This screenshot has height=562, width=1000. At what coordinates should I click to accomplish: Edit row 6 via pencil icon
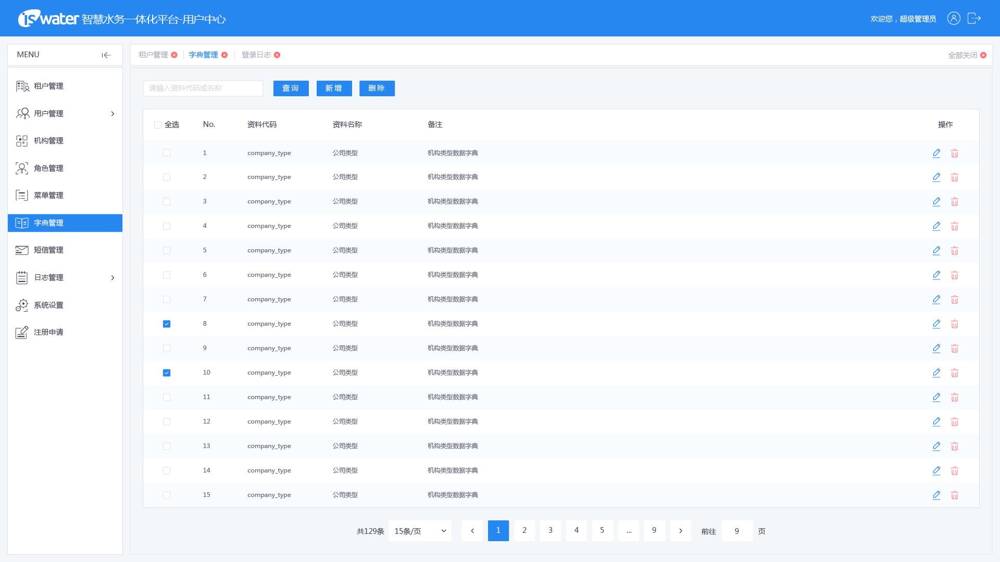click(936, 275)
